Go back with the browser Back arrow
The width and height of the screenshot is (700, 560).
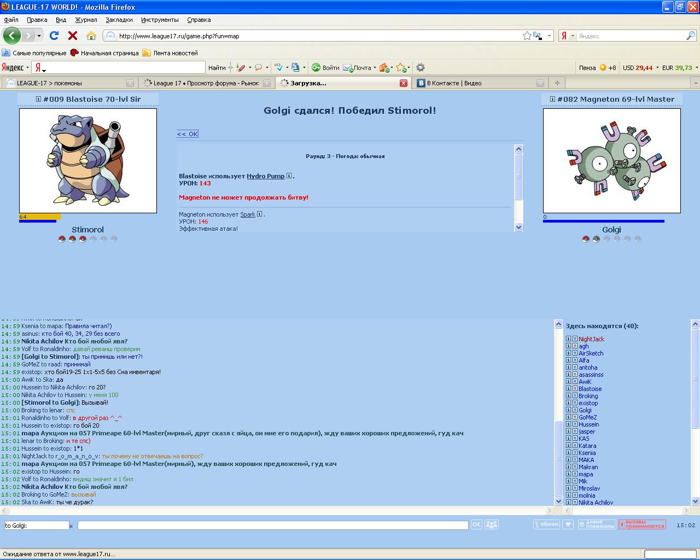[11, 36]
